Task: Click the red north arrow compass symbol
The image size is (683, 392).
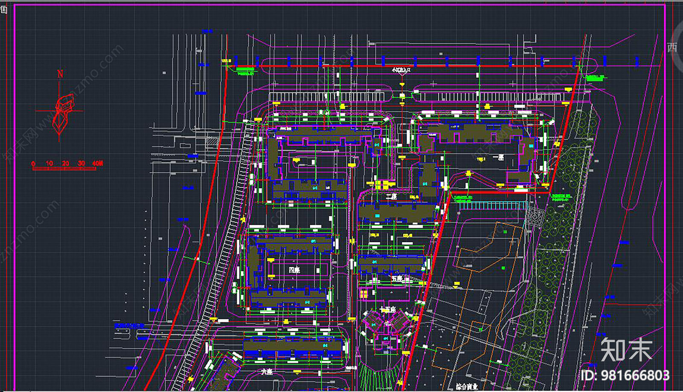Action: click(60, 107)
